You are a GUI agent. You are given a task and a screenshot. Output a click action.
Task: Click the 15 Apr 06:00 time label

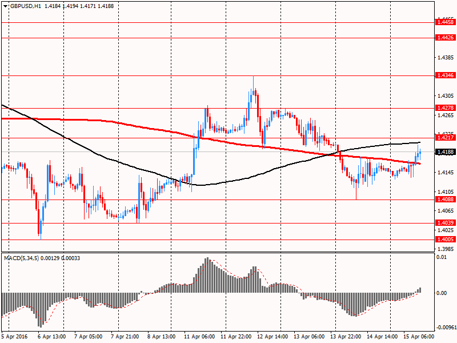pyautogui.click(x=419, y=337)
